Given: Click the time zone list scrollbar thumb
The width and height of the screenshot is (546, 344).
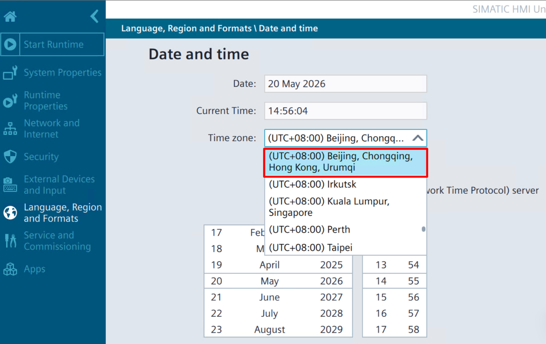Looking at the screenshot, I should (424, 229).
